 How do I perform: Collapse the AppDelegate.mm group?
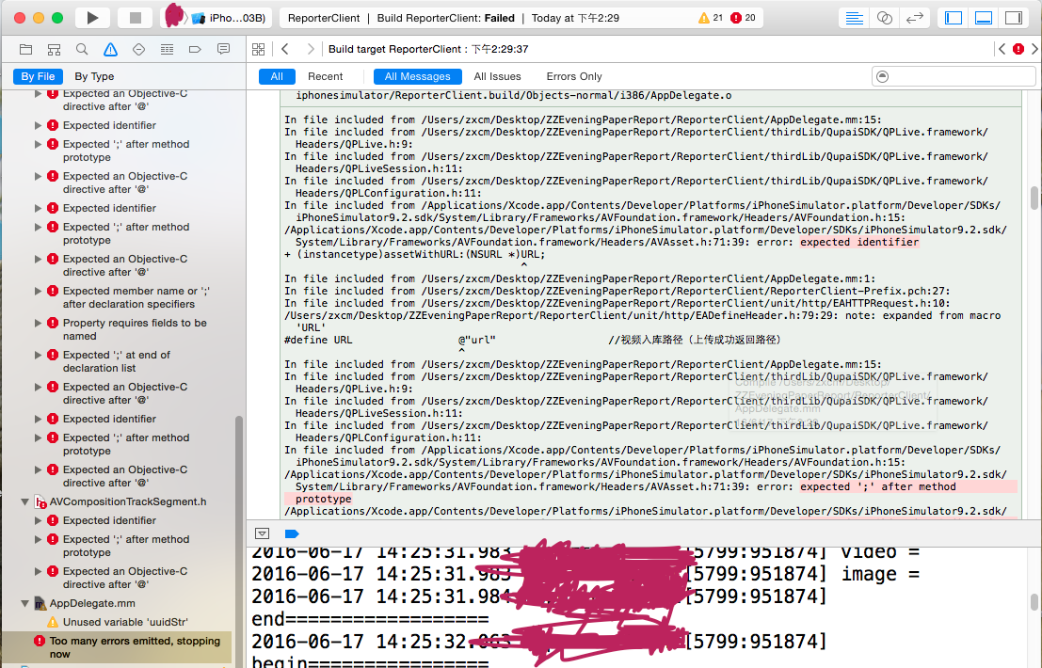(24, 604)
